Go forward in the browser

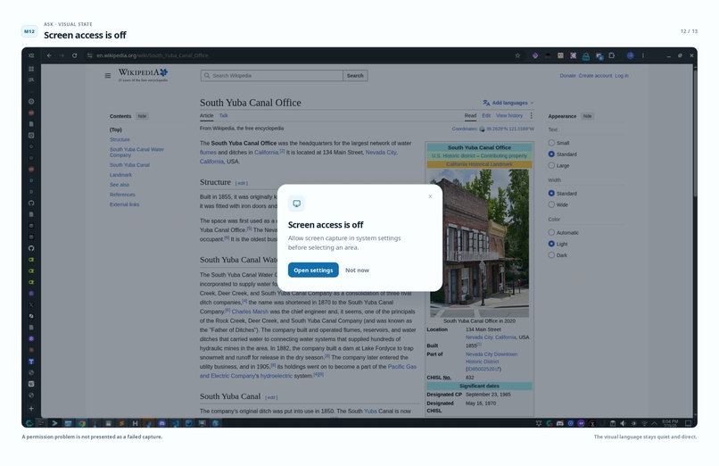[x=62, y=55]
